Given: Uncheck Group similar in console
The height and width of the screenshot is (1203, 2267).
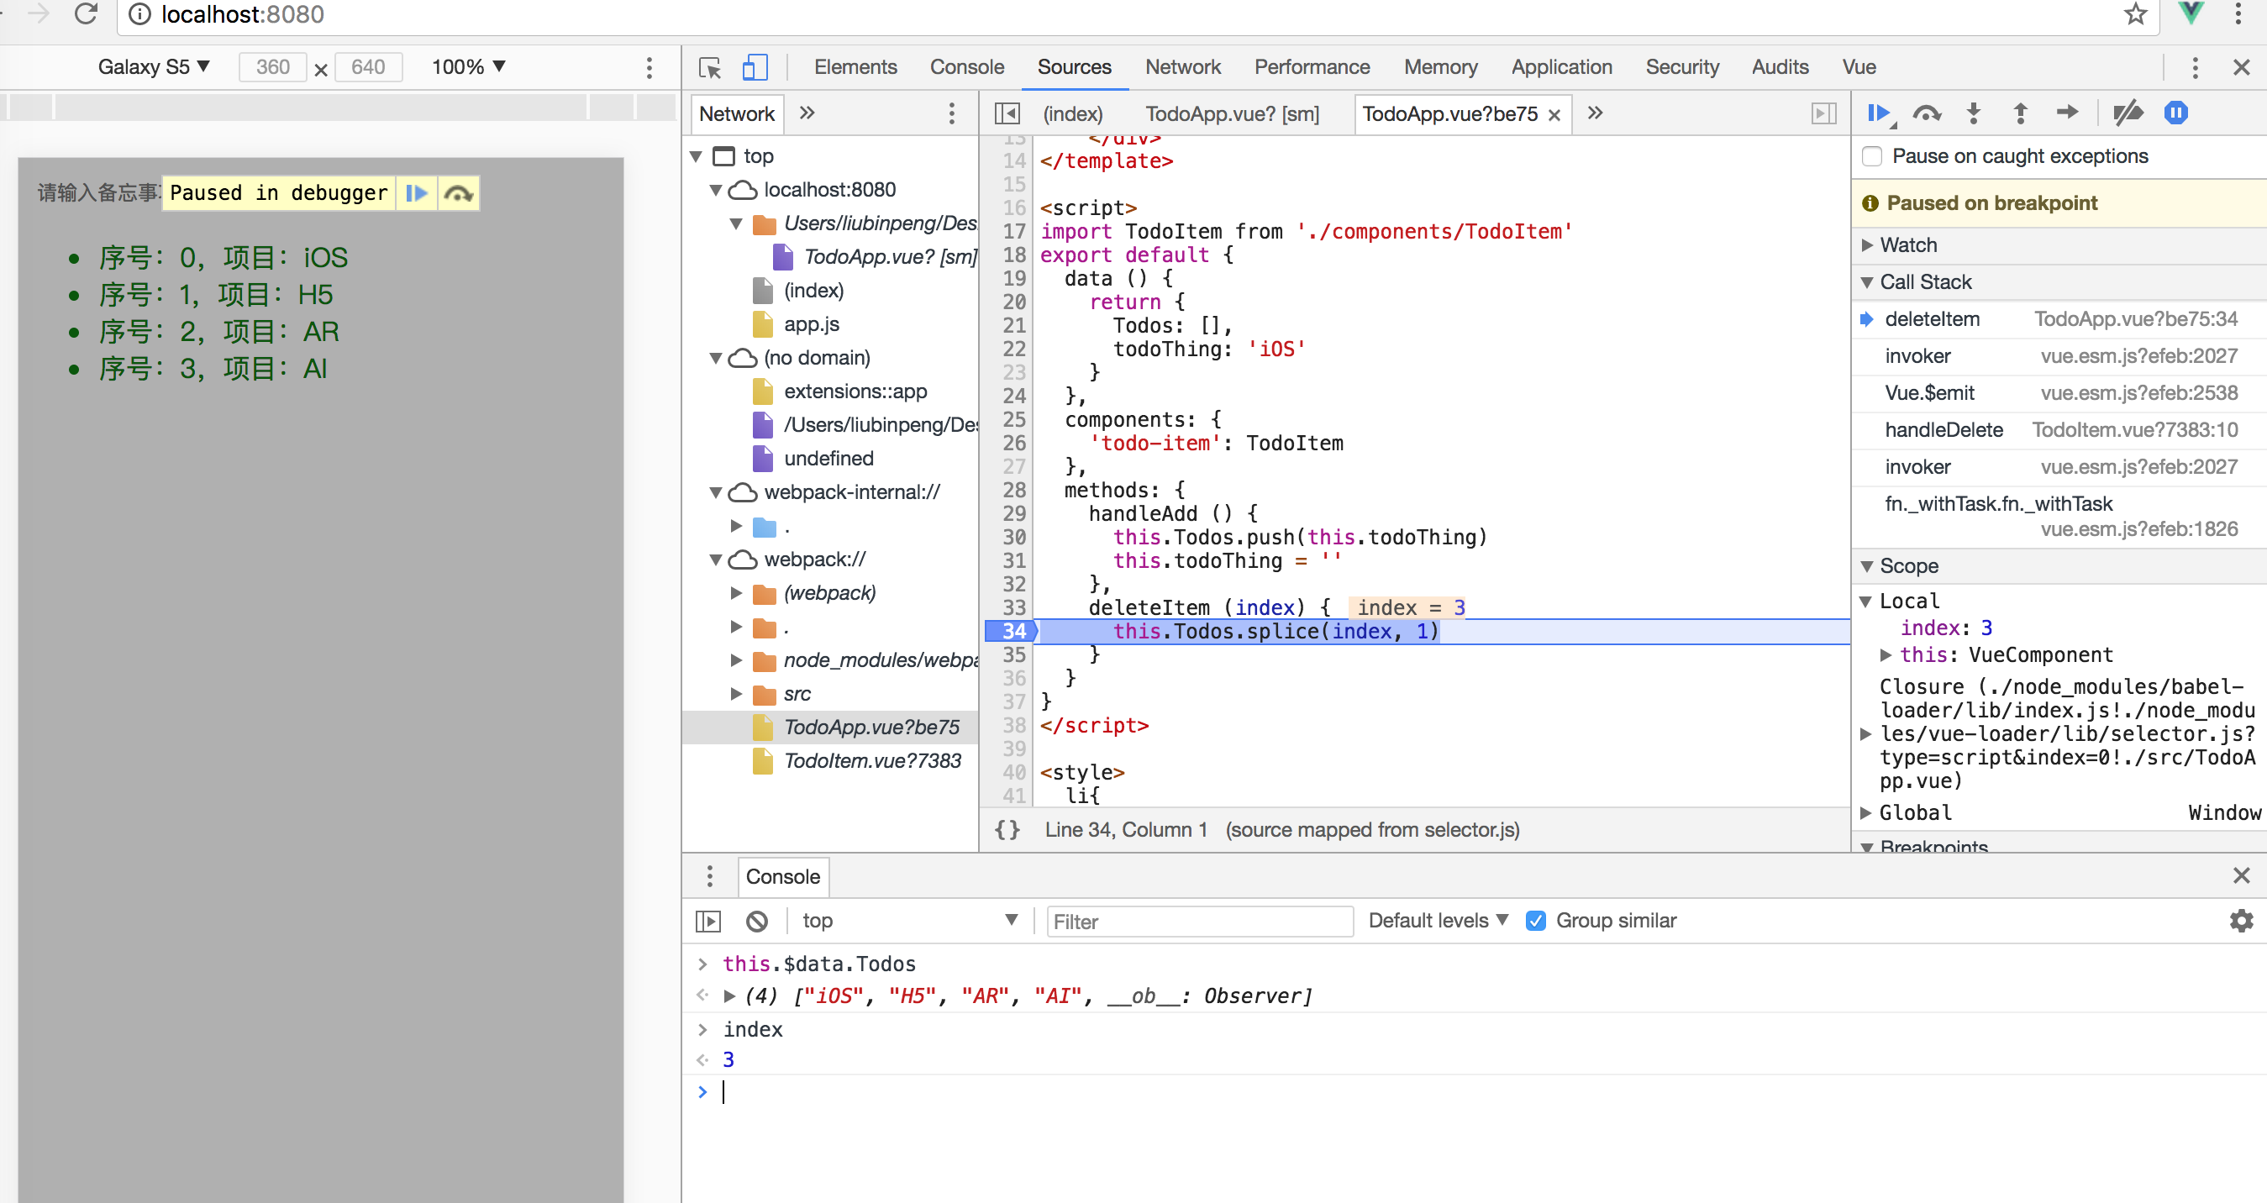Looking at the screenshot, I should tap(1536, 921).
